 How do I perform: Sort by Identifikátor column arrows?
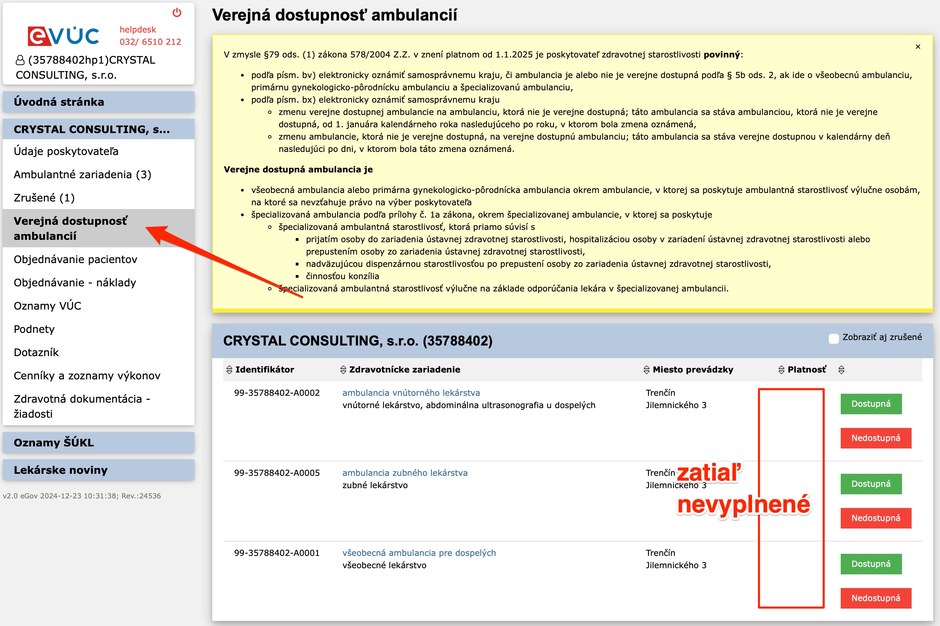(x=229, y=370)
